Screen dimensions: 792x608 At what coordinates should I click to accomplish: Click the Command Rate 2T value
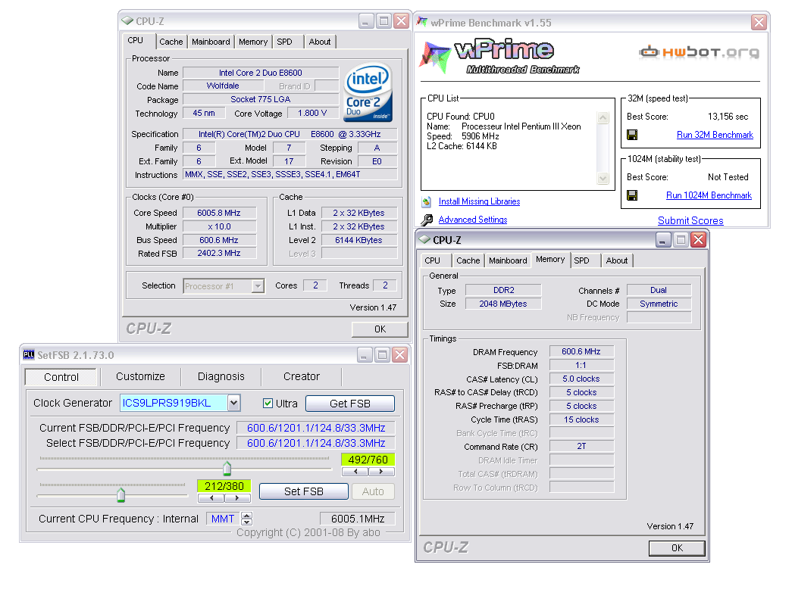[581, 447]
